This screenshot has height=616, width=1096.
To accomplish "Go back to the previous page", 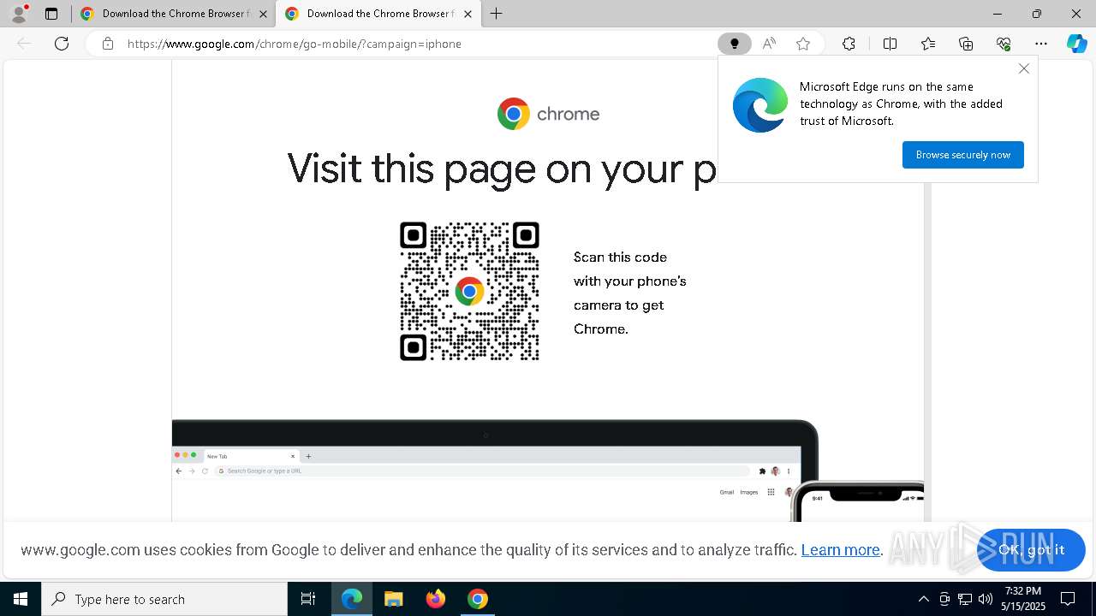I will point(24,44).
